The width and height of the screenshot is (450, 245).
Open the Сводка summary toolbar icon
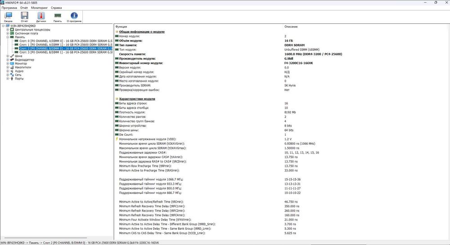(x=8, y=17)
